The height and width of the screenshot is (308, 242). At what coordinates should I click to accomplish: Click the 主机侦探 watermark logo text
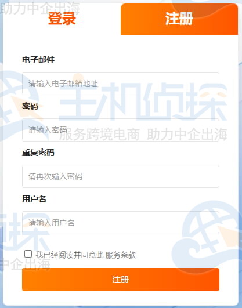click(x=143, y=101)
